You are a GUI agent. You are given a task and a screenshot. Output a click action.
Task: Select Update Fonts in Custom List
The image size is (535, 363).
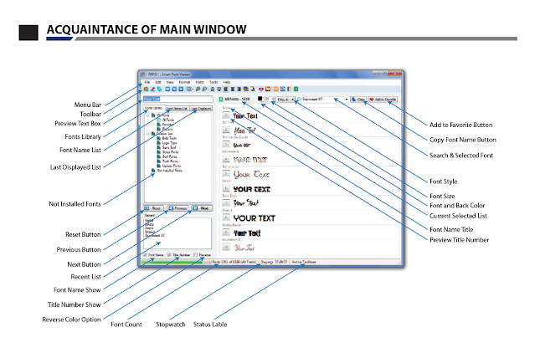172,166
